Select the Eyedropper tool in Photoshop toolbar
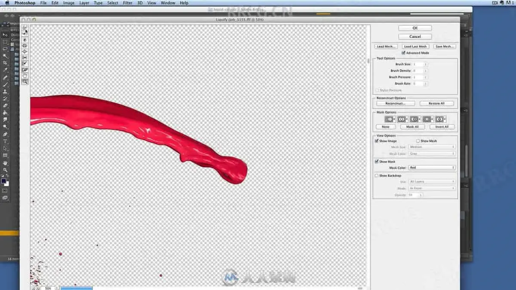This screenshot has height=290, width=516. [5, 70]
